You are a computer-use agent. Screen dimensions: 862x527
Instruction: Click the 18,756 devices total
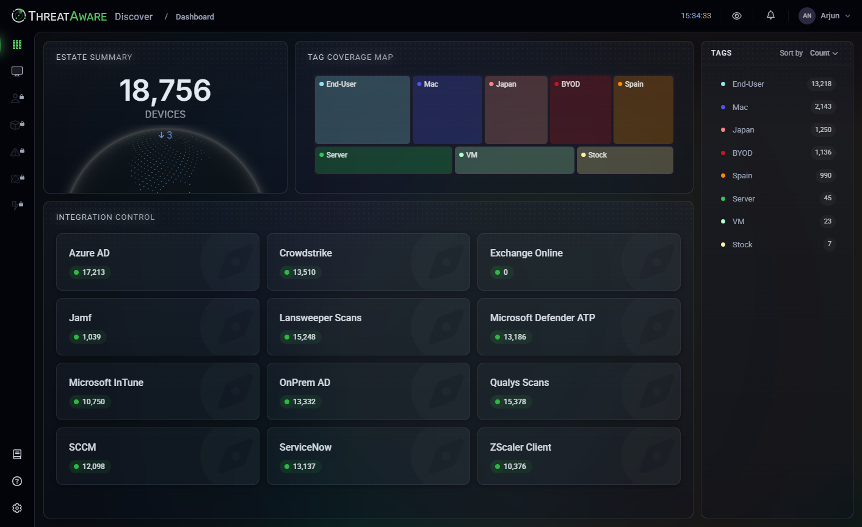click(165, 90)
